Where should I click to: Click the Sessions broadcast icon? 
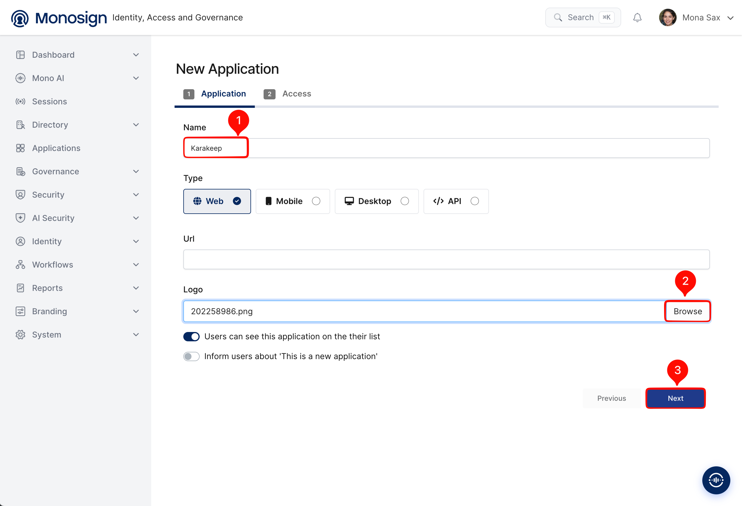[x=20, y=101]
